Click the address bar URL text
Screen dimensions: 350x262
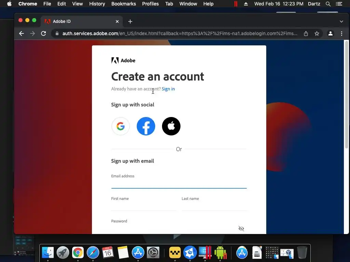(180, 33)
